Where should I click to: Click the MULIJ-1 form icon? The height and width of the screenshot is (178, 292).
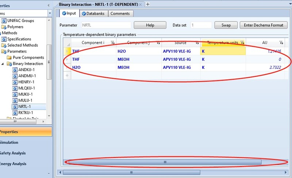[15, 100]
